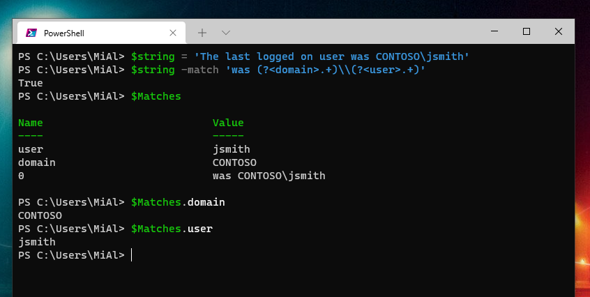Close the Windows Terminal window
The width and height of the screenshot is (590, 297).
pos(559,32)
